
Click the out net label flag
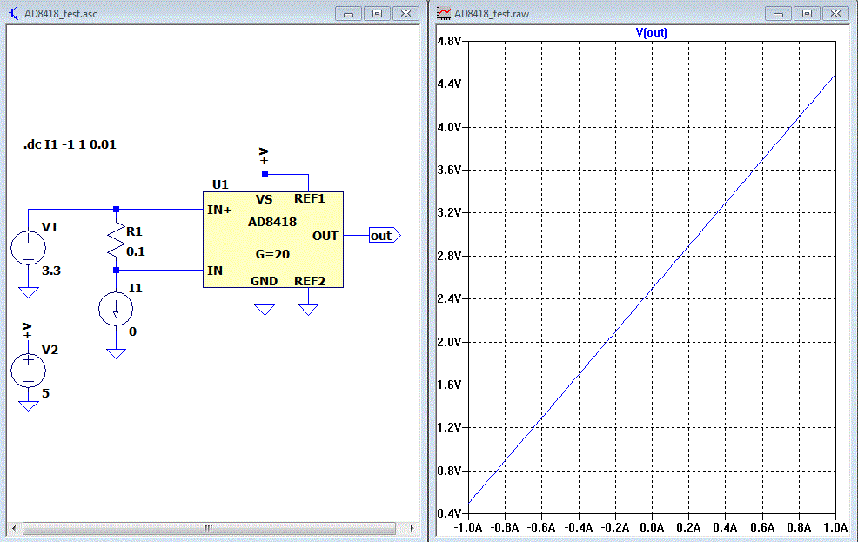(385, 236)
